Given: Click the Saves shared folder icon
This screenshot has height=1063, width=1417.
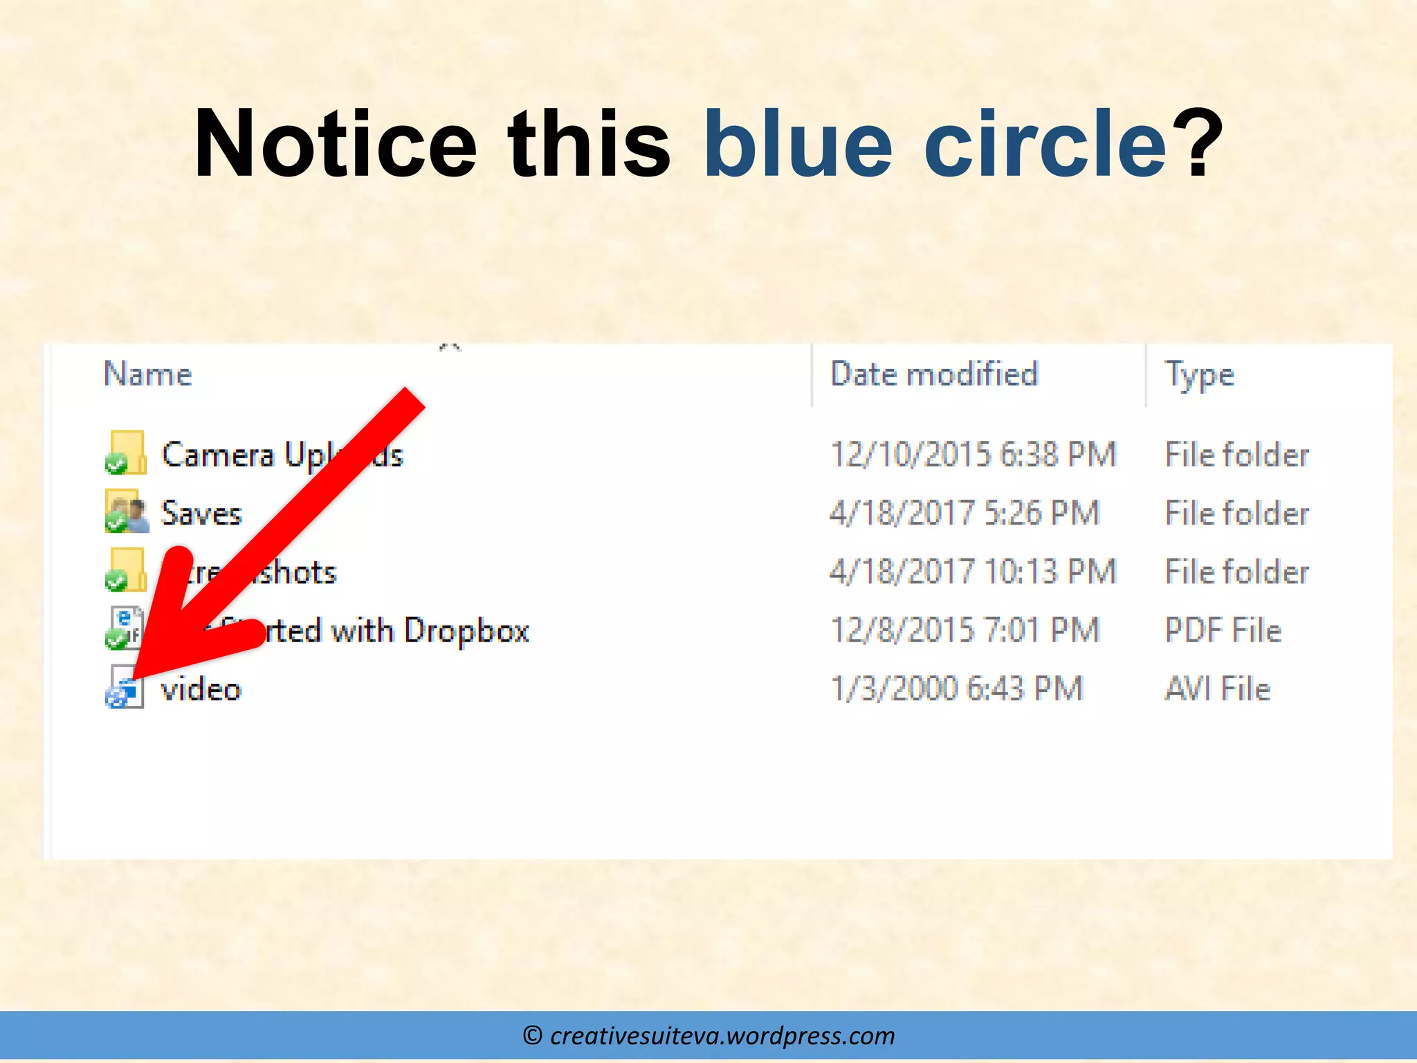Looking at the screenshot, I should point(127,511).
